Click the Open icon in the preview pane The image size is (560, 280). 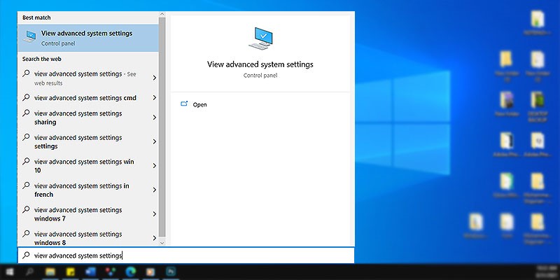tap(184, 104)
